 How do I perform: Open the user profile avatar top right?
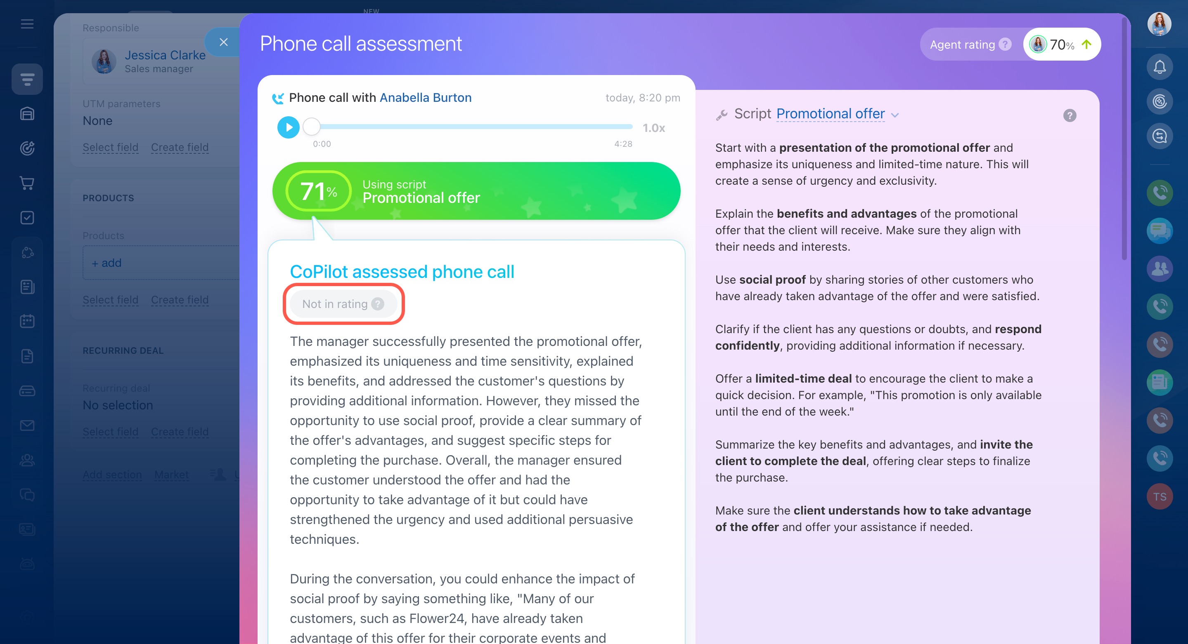pyautogui.click(x=1160, y=24)
